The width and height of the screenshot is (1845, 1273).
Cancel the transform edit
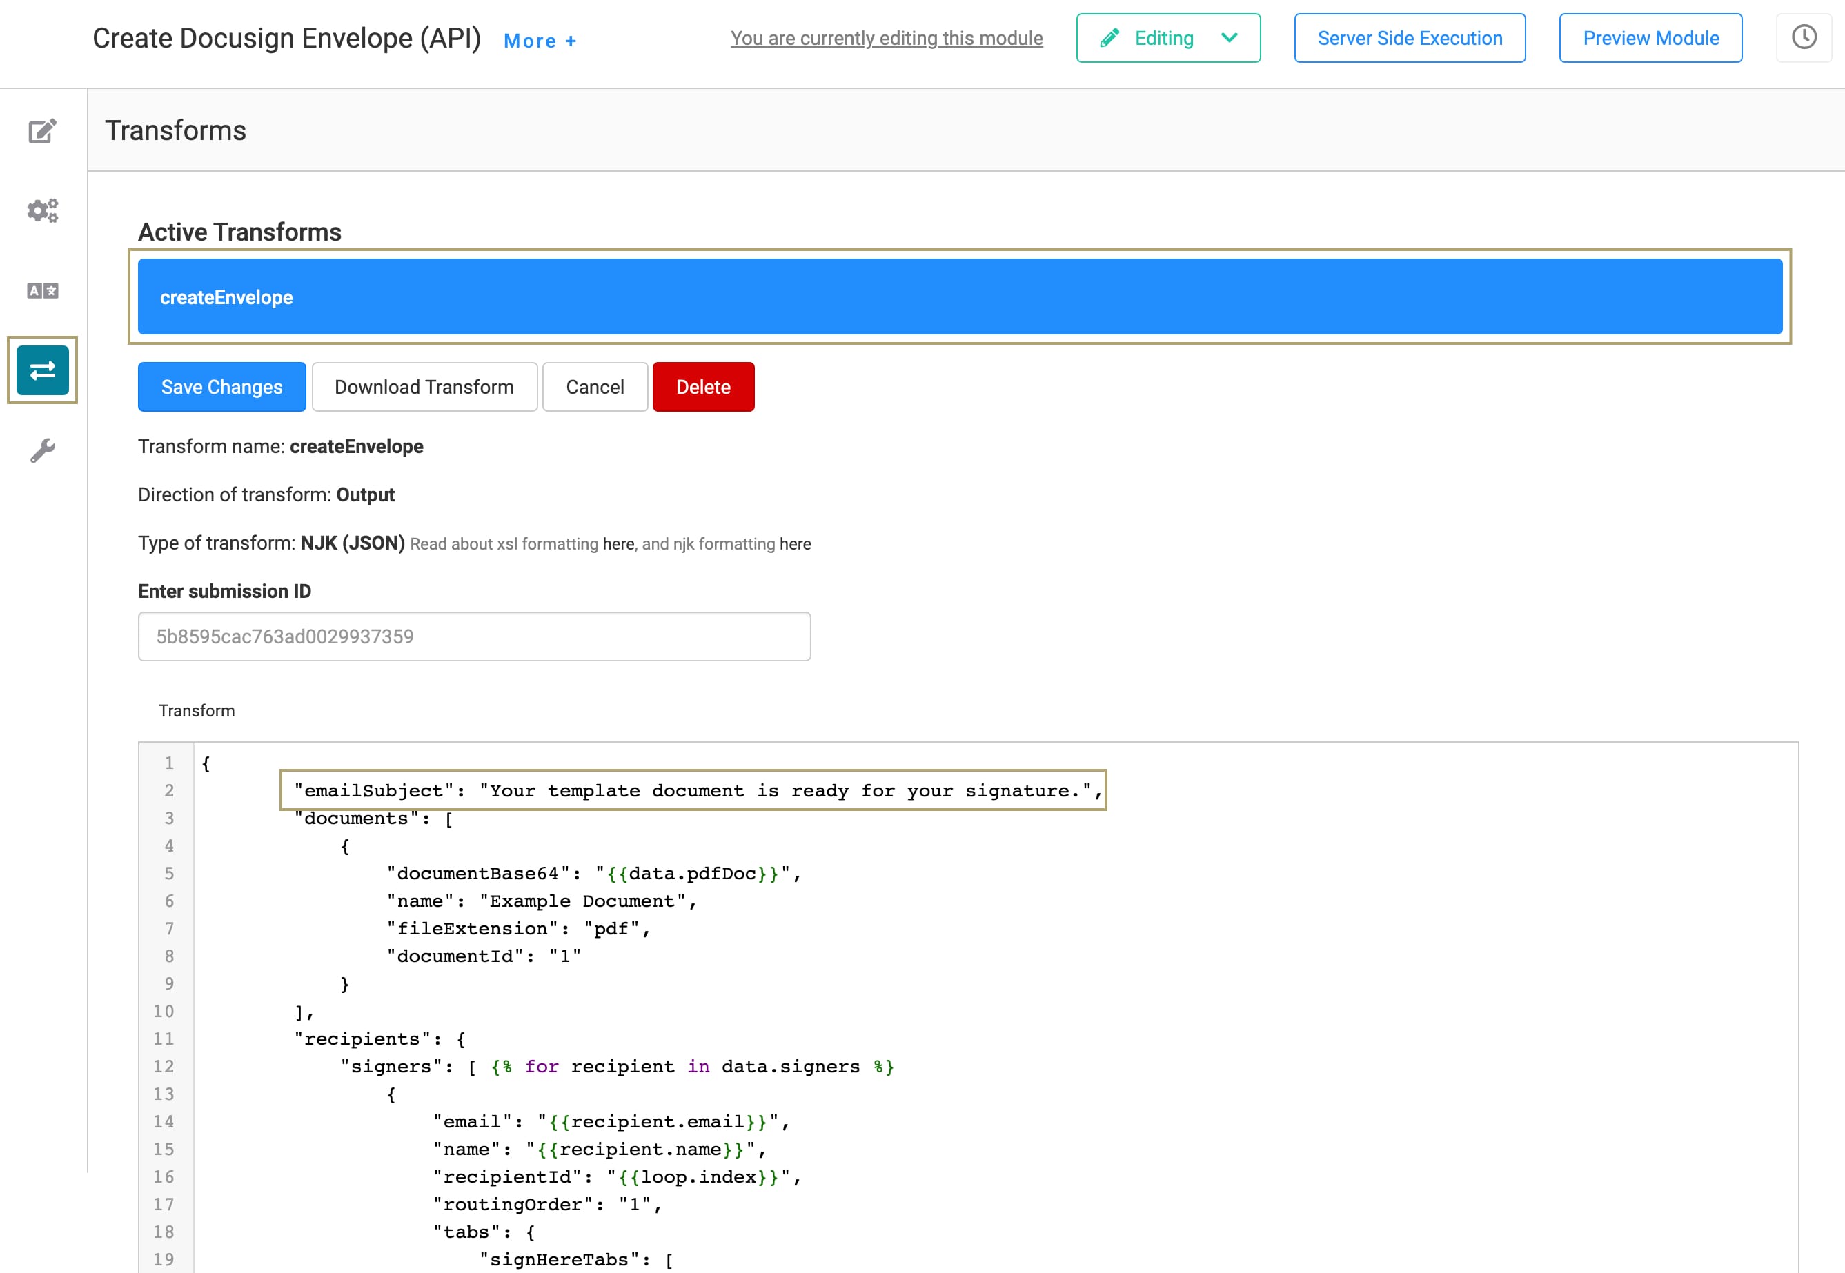coord(595,387)
